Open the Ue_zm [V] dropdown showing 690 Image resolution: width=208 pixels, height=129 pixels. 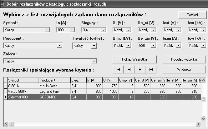[153, 46]
